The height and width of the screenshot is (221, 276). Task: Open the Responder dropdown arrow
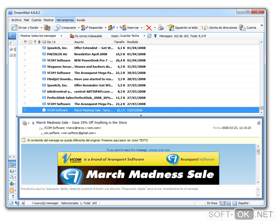coord(106,28)
